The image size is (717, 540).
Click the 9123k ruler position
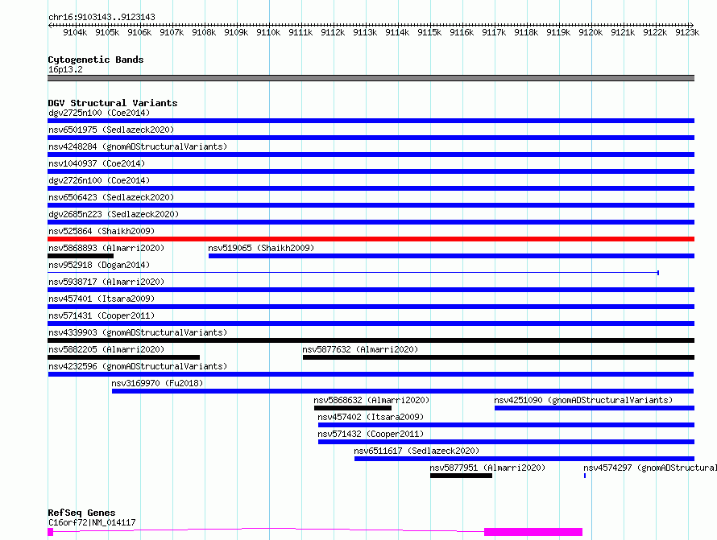coord(687,32)
